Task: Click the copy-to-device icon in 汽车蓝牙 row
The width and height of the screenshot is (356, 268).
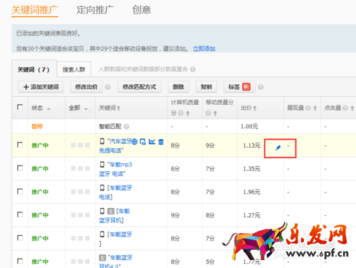Action: (x=143, y=142)
